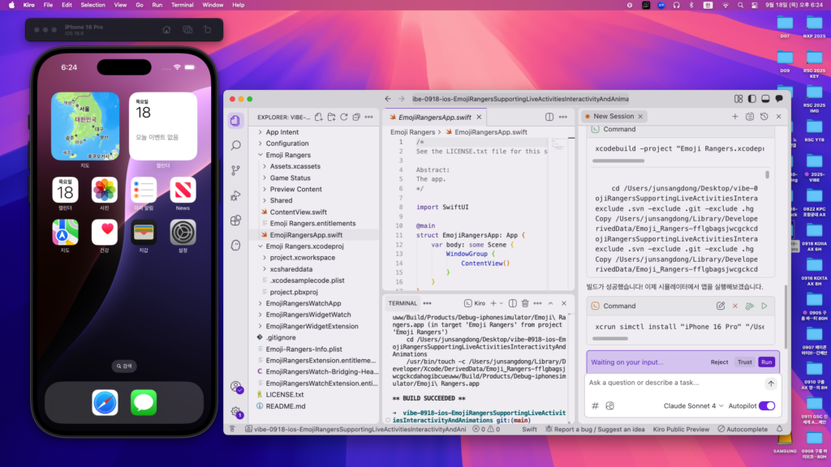Select the New Session chat tab
Viewport: 831px width, 467px height.
click(x=613, y=117)
